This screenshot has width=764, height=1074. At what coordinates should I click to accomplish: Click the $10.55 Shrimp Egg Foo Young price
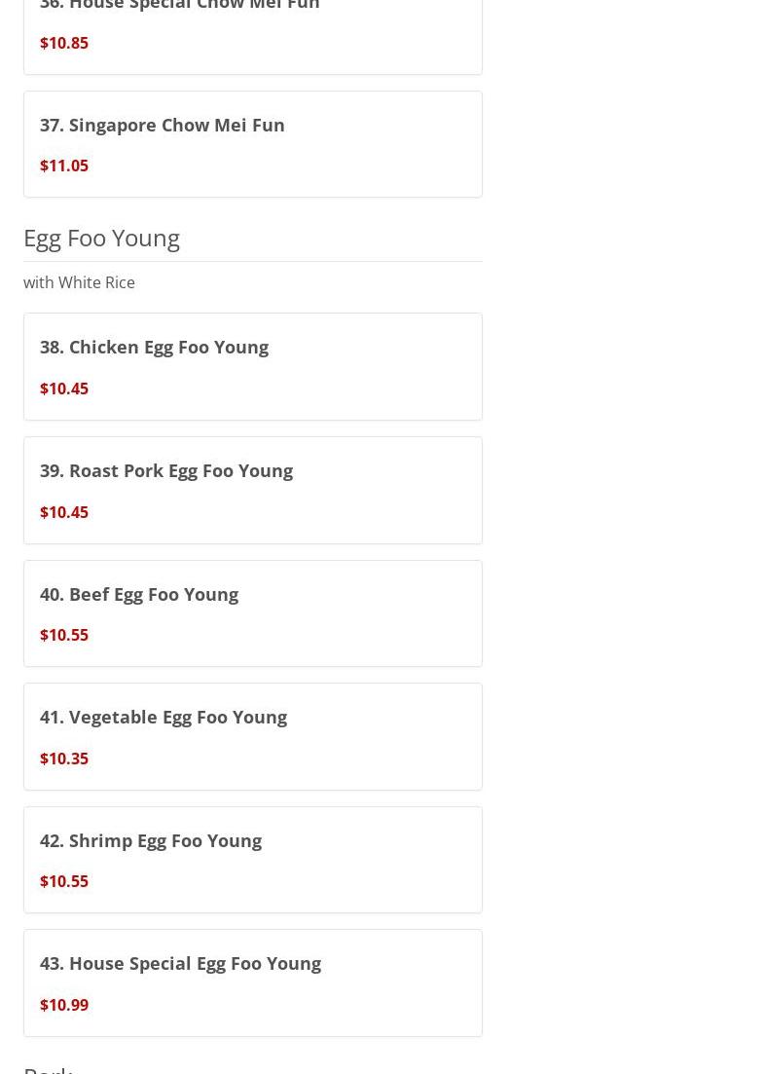[64, 881]
